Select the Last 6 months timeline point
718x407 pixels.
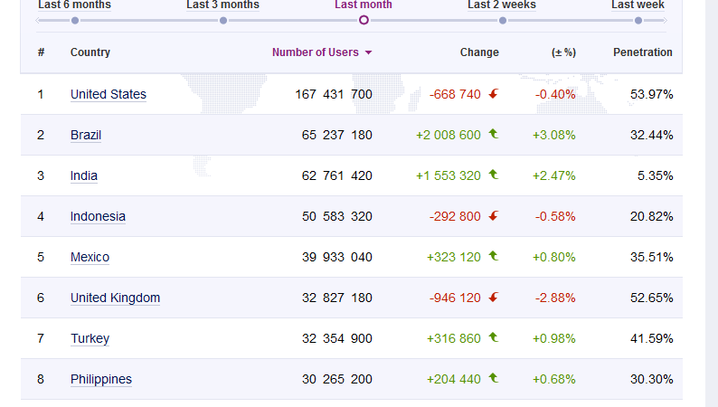coord(74,20)
